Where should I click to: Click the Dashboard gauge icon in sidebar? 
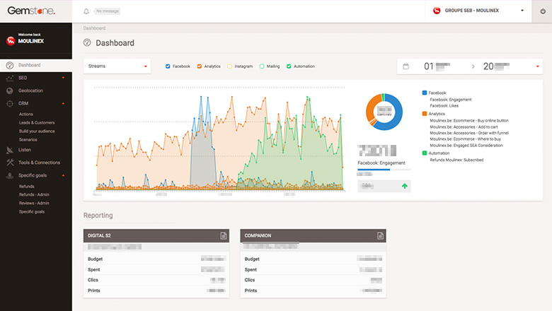(x=10, y=65)
